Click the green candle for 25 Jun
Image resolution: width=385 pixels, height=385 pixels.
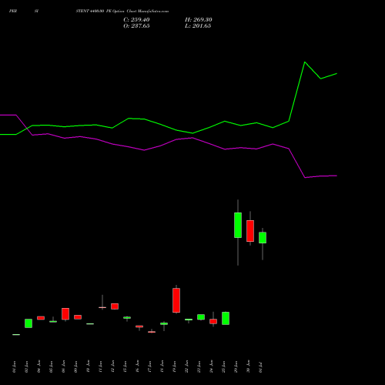226,318
